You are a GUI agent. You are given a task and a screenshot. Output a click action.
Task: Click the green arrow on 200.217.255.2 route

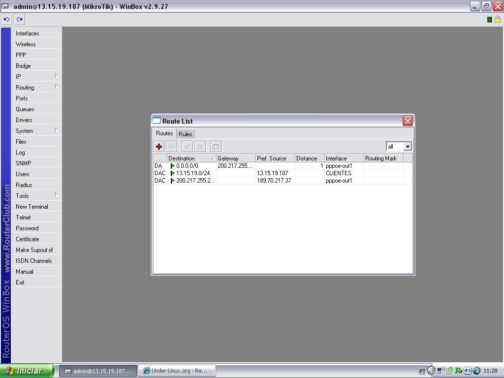173,181
